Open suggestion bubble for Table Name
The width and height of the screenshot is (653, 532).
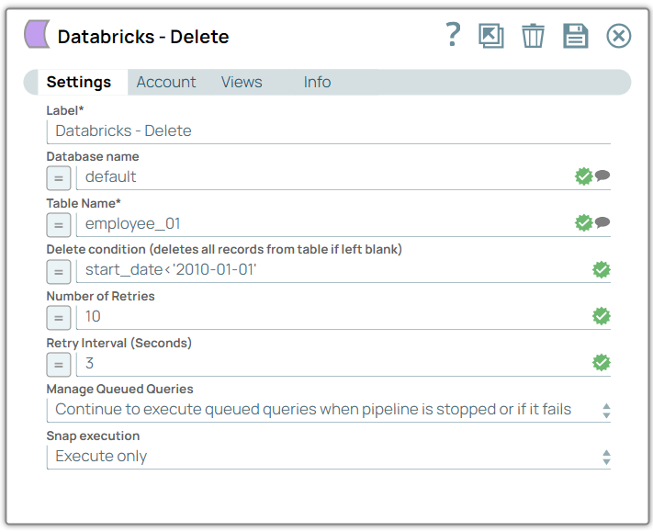click(602, 222)
